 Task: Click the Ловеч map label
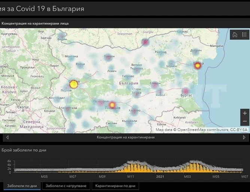tap(112, 71)
